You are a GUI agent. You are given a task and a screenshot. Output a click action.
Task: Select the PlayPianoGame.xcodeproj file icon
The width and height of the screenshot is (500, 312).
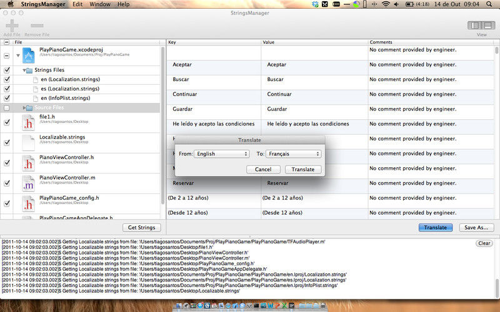tap(28, 56)
